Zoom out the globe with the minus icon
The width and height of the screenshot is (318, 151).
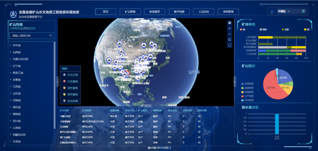pyautogui.click(x=230, y=34)
